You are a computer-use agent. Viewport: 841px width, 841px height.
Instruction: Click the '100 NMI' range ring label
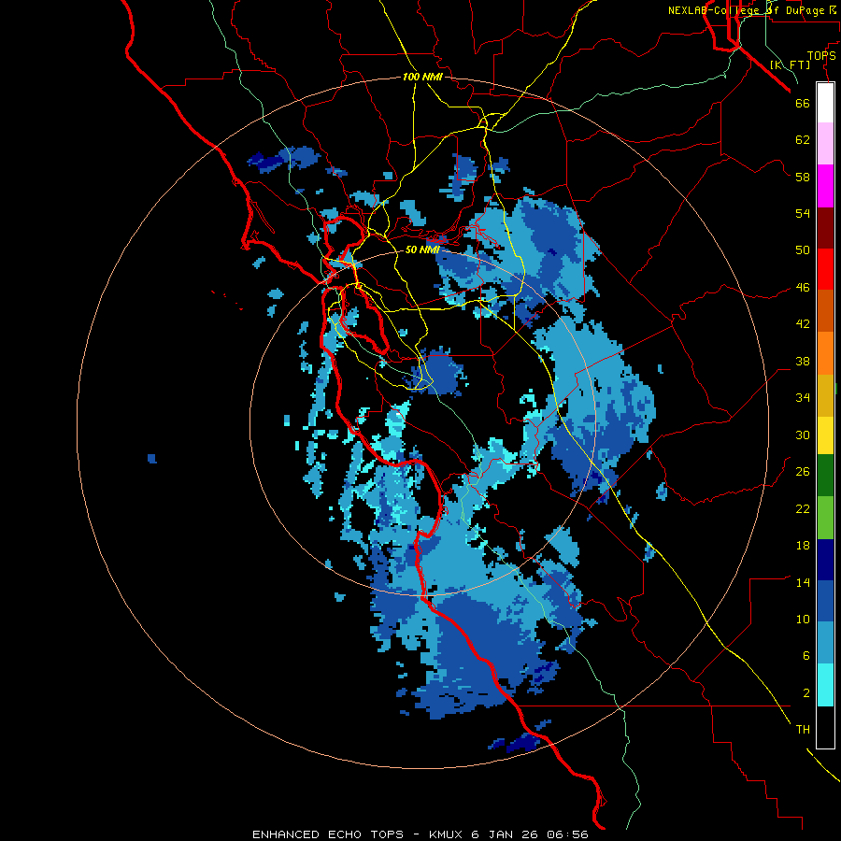tap(422, 78)
